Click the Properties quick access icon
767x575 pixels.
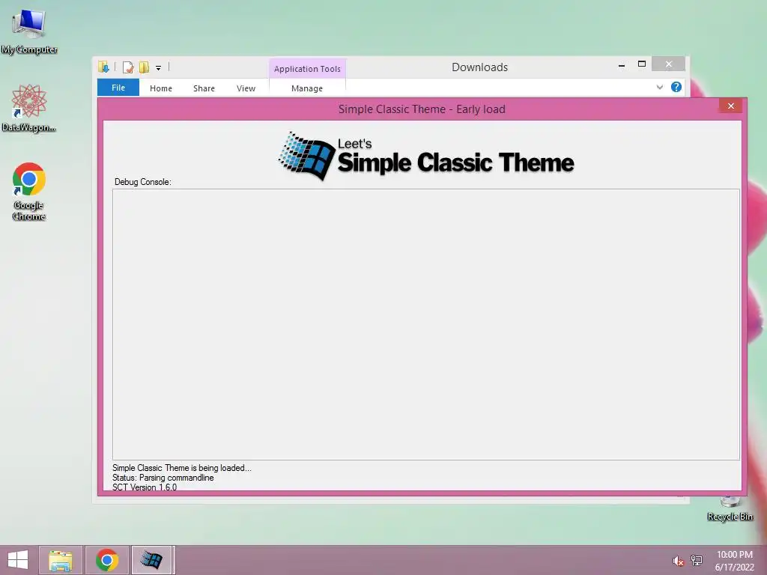[x=127, y=67]
